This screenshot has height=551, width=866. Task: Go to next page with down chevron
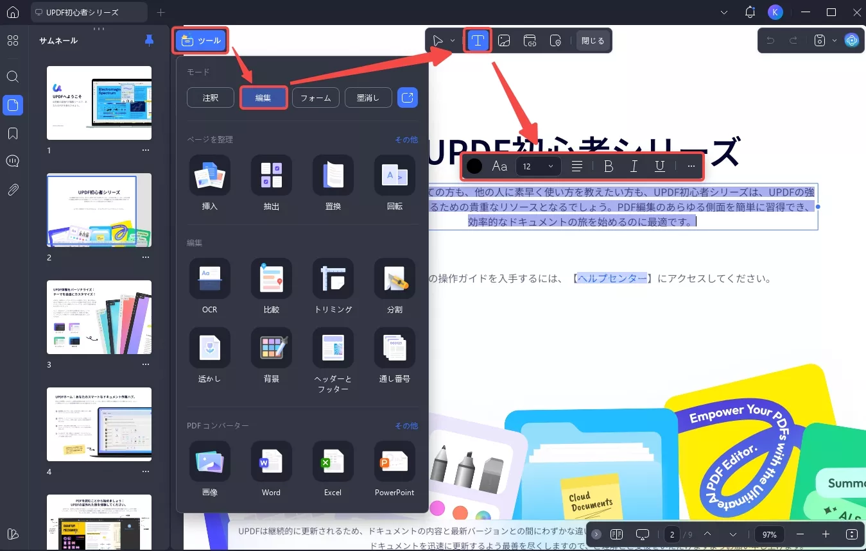point(733,534)
